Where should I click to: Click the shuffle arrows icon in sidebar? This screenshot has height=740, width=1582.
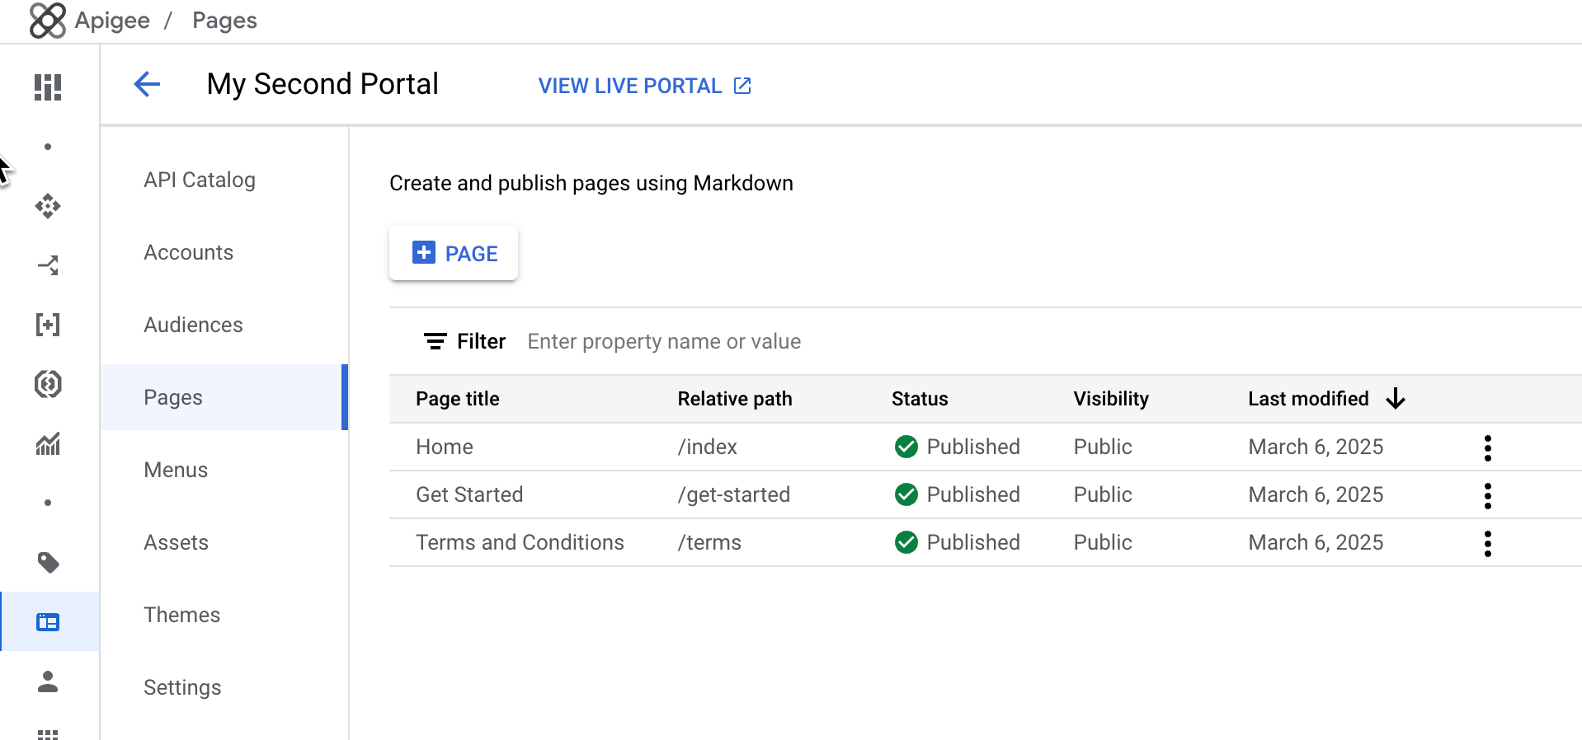coord(48,265)
